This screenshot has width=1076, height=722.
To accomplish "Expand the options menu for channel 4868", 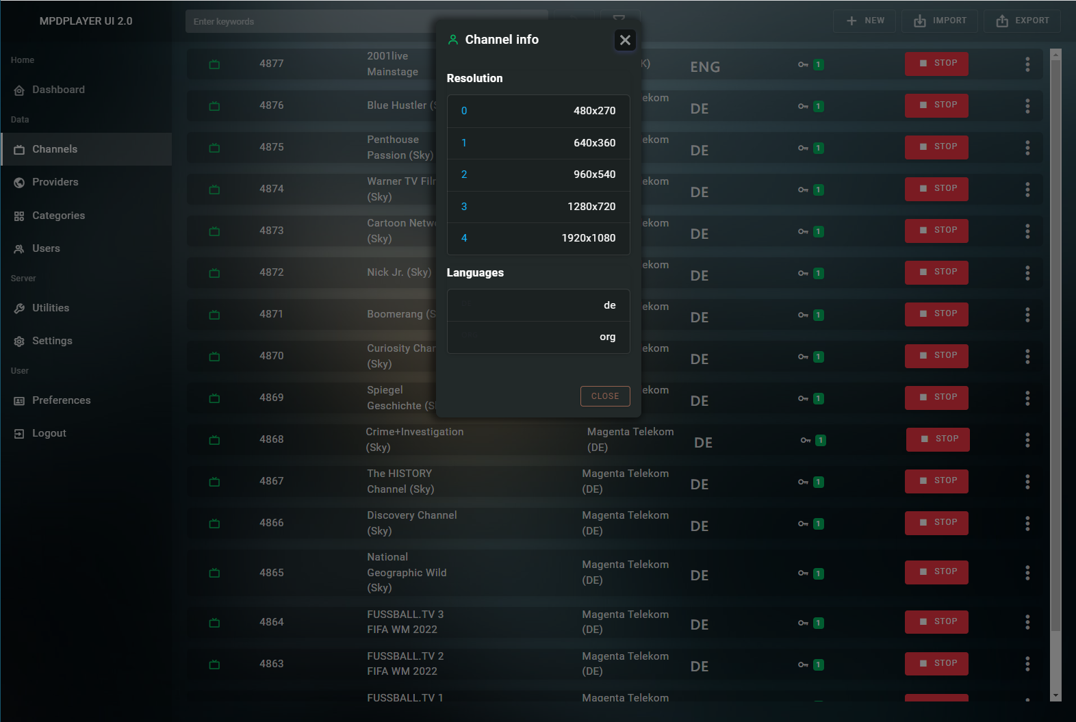I will point(1027,440).
